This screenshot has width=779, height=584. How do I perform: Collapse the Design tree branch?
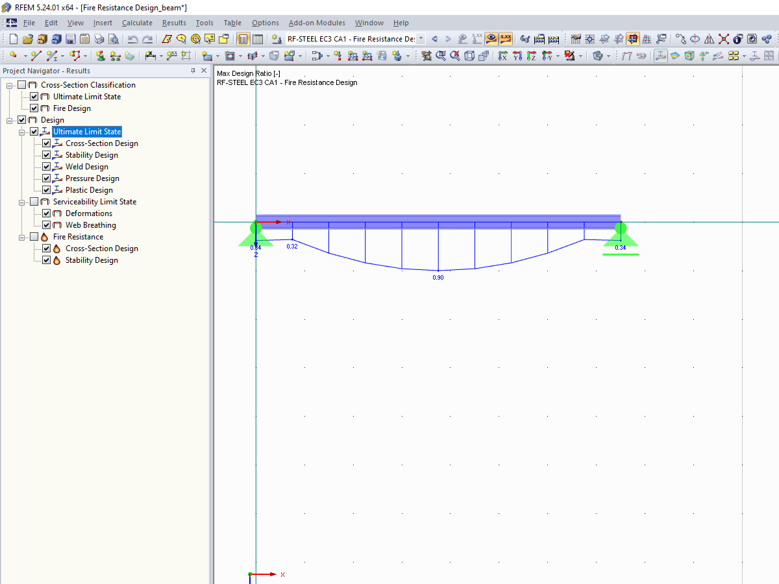[x=10, y=119]
